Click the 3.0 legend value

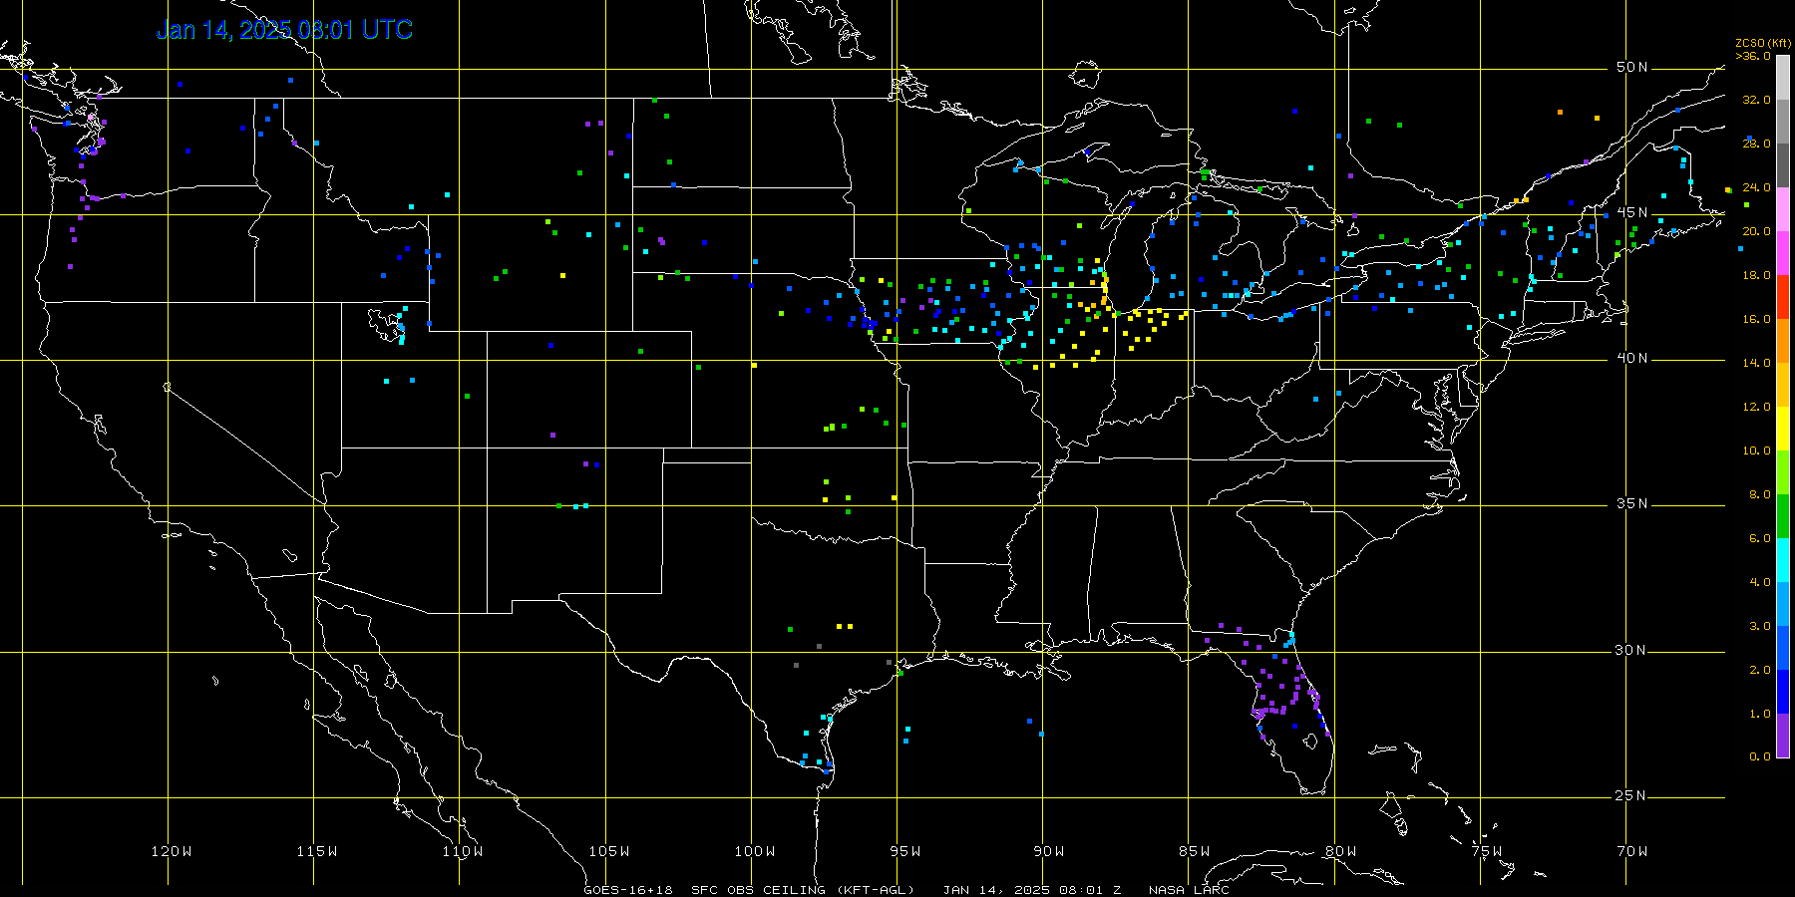pos(1760,626)
